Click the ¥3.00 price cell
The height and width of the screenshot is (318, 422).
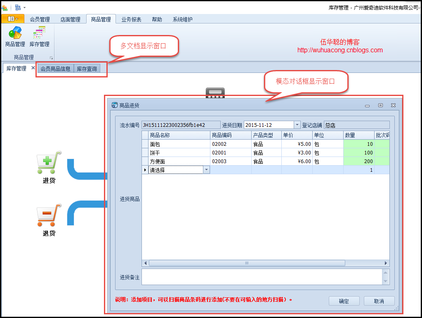pyautogui.click(x=297, y=153)
